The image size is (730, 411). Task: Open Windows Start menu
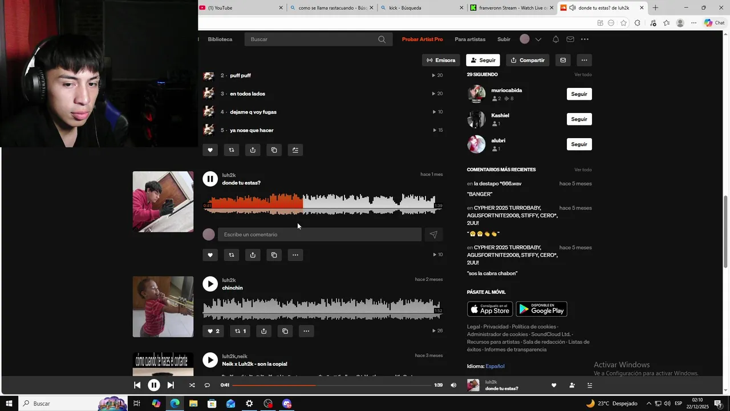[9, 404]
